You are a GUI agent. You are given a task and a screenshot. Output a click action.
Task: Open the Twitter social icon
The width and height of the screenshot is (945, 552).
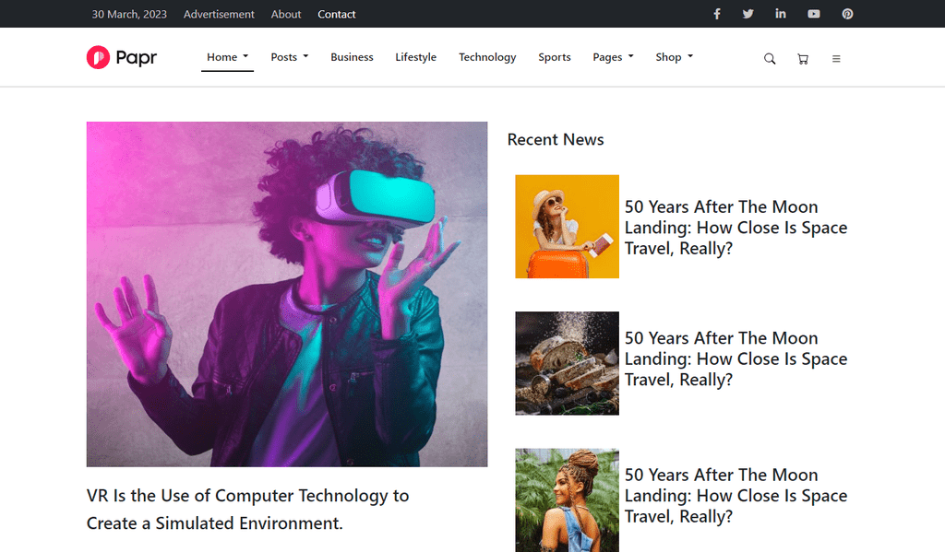pyautogui.click(x=748, y=14)
